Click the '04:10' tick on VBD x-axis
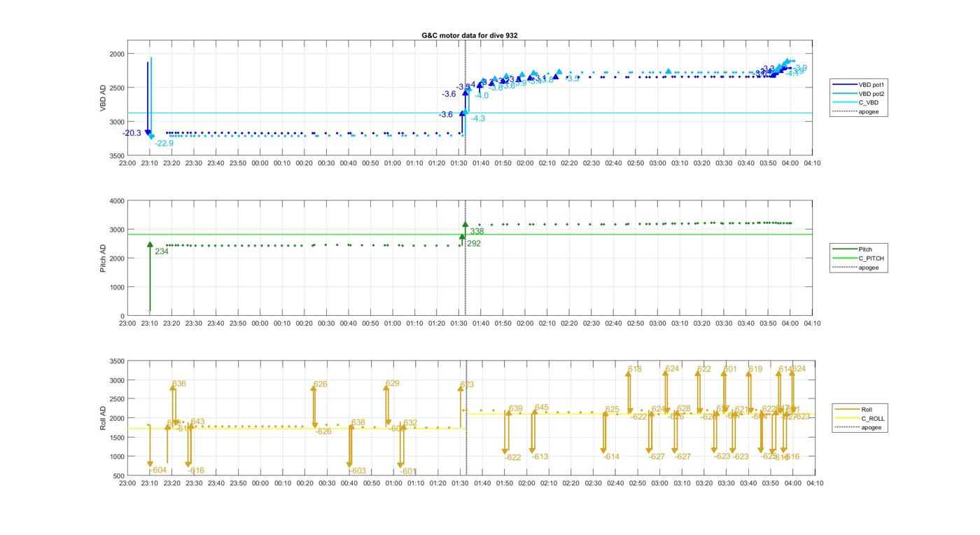This screenshot has height=535, width=980. (813, 163)
